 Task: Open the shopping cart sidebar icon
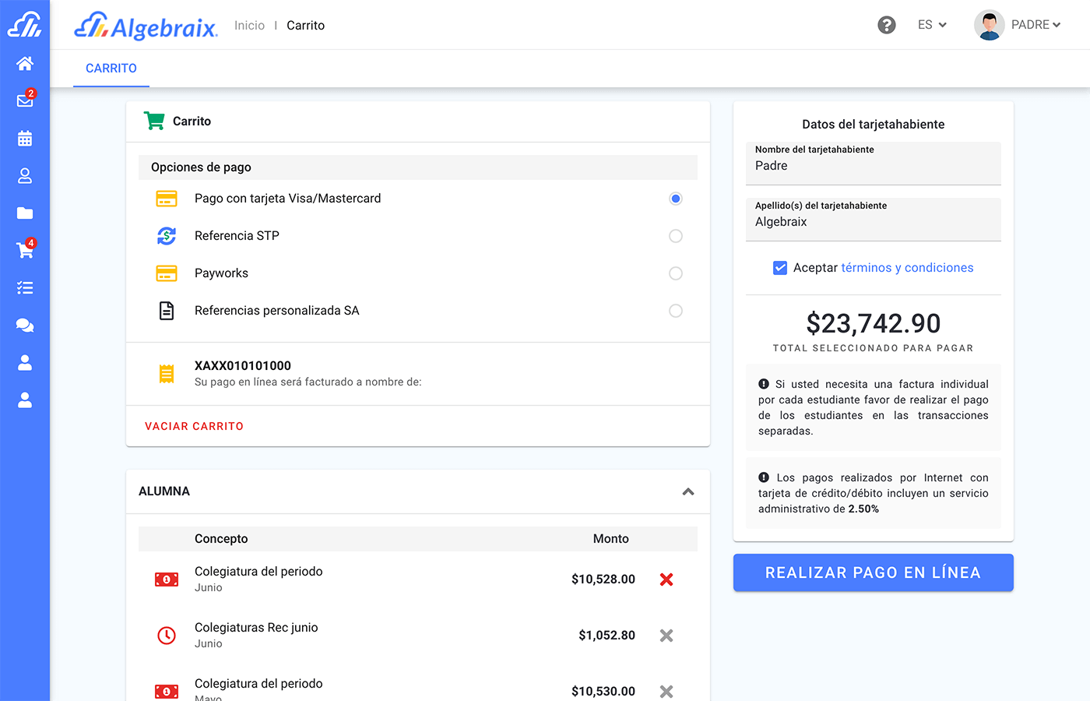click(25, 250)
